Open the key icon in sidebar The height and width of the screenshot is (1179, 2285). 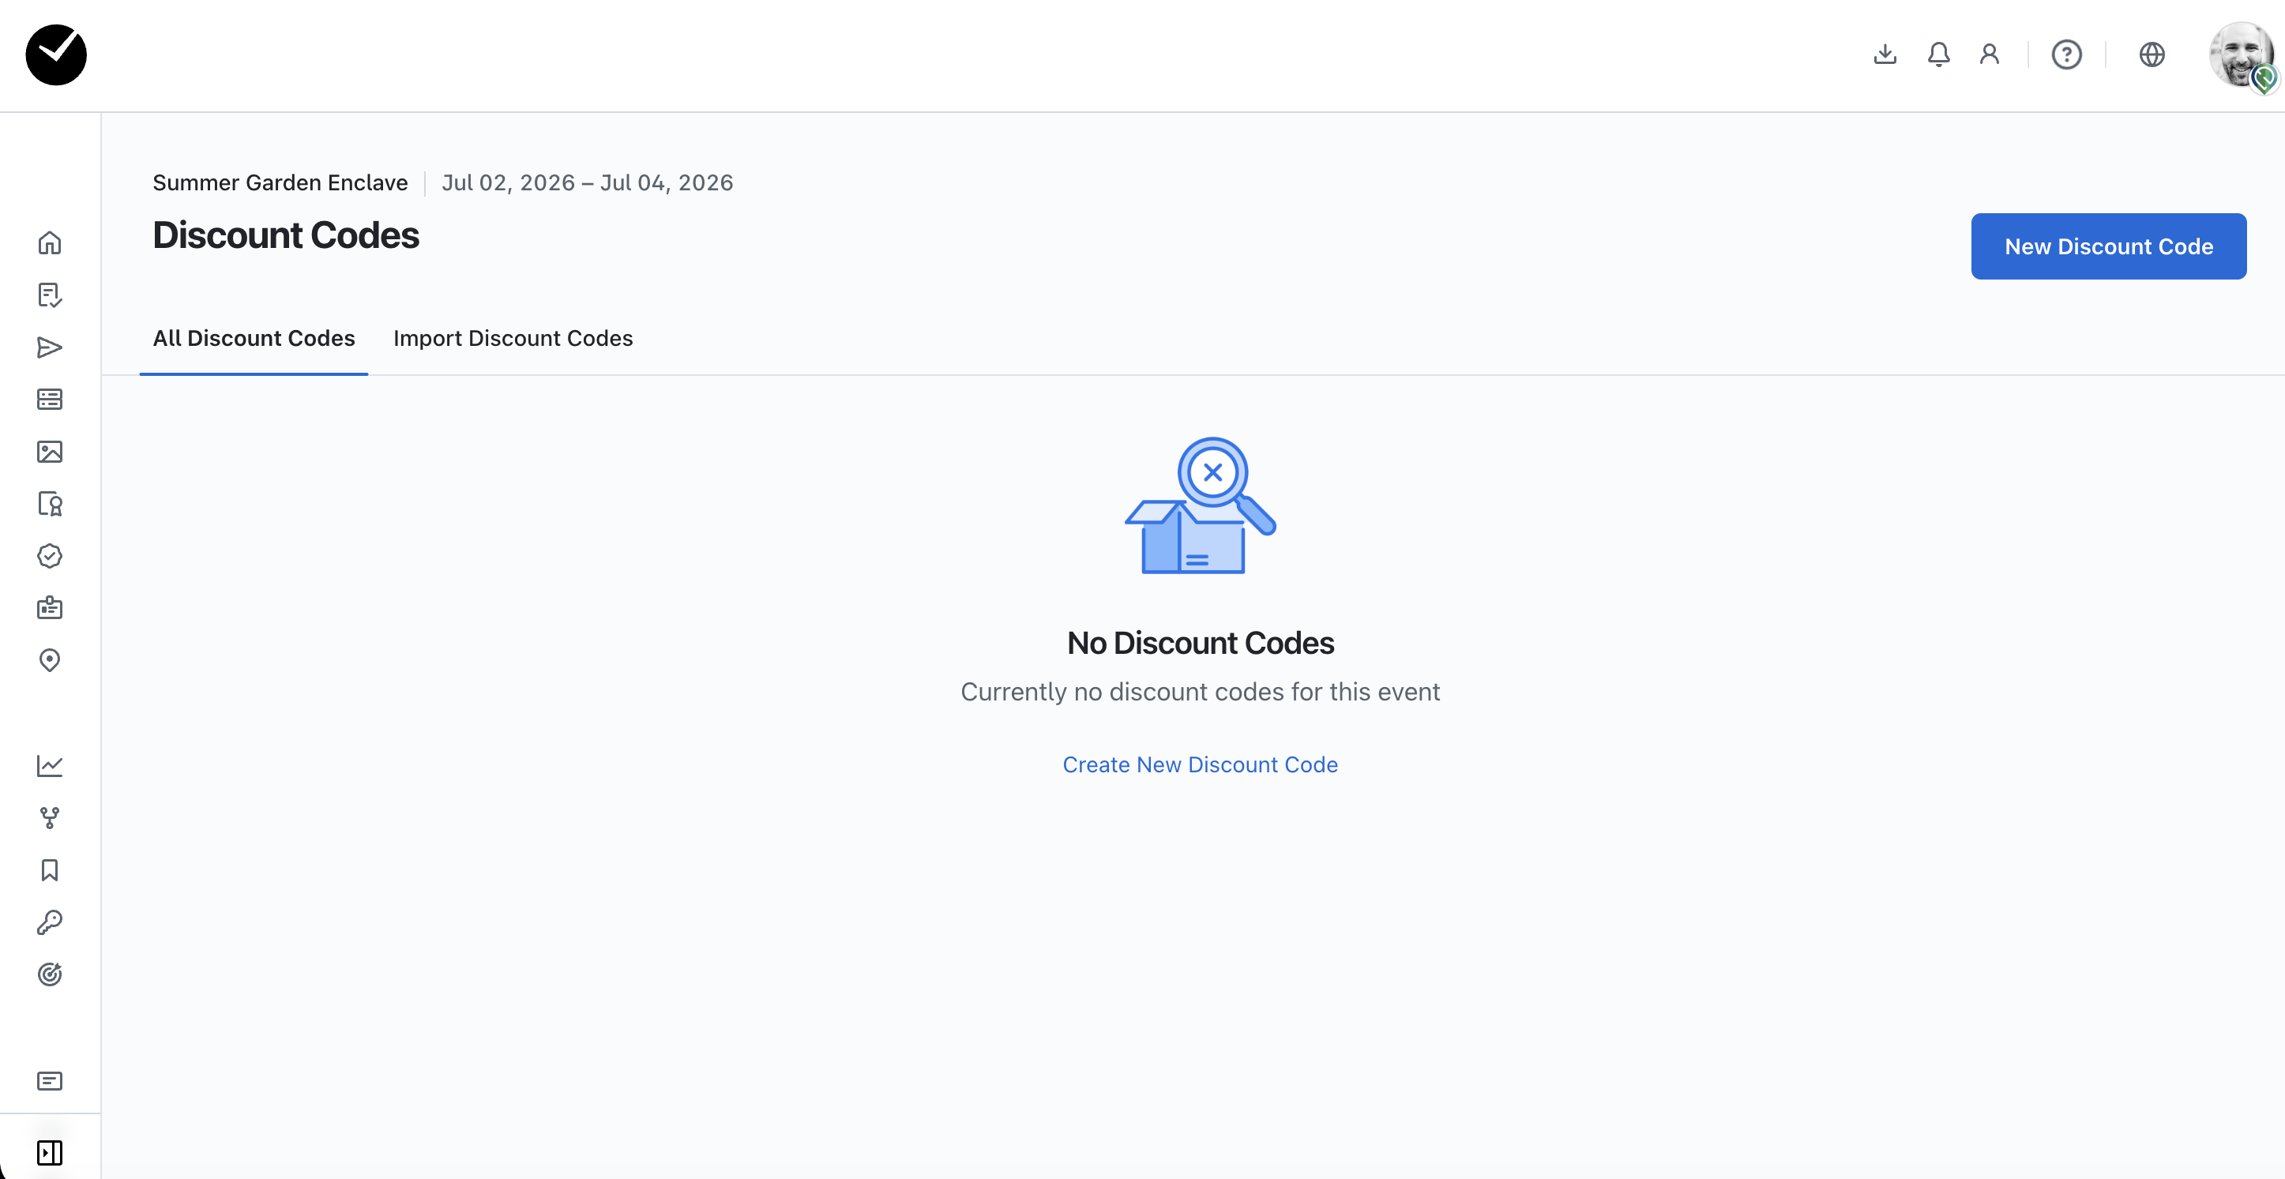(x=50, y=922)
